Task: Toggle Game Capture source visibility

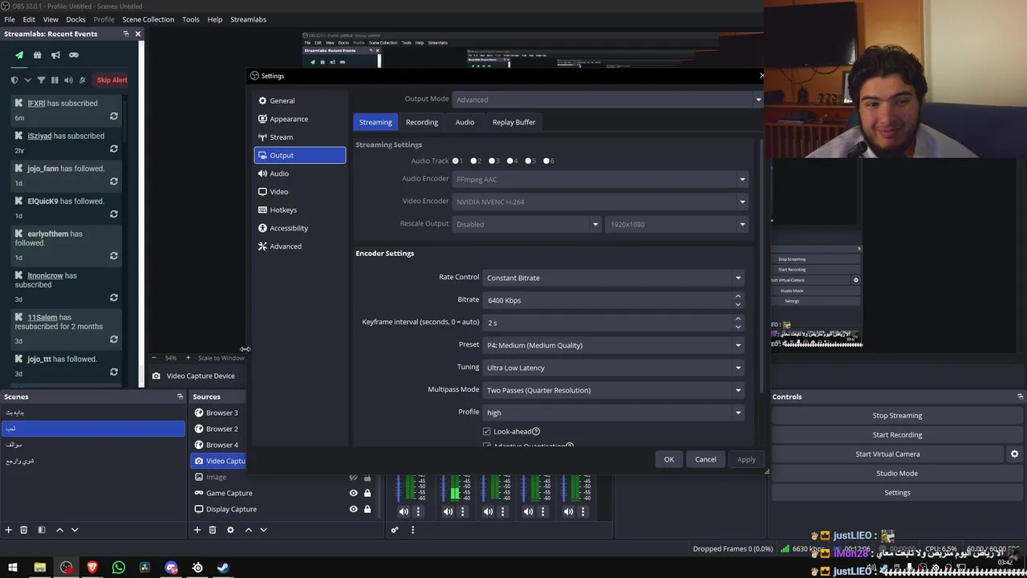Action: pyautogui.click(x=353, y=493)
